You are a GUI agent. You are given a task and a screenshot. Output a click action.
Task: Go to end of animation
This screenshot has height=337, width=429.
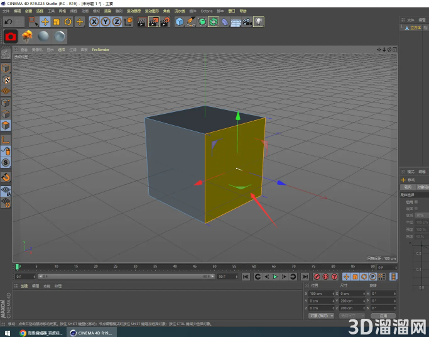305,277
